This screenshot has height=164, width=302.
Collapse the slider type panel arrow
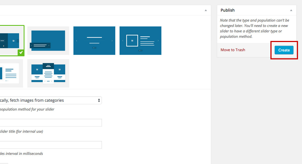click(206, 10)
